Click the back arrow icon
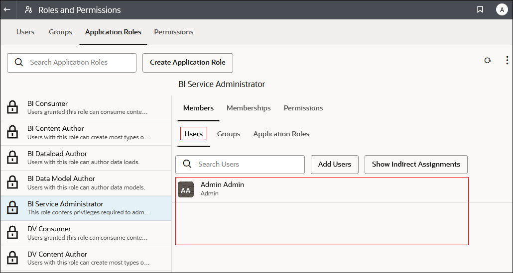Image resolution: width=513 pixels, height=273 pixels. (x=7, y=9)
